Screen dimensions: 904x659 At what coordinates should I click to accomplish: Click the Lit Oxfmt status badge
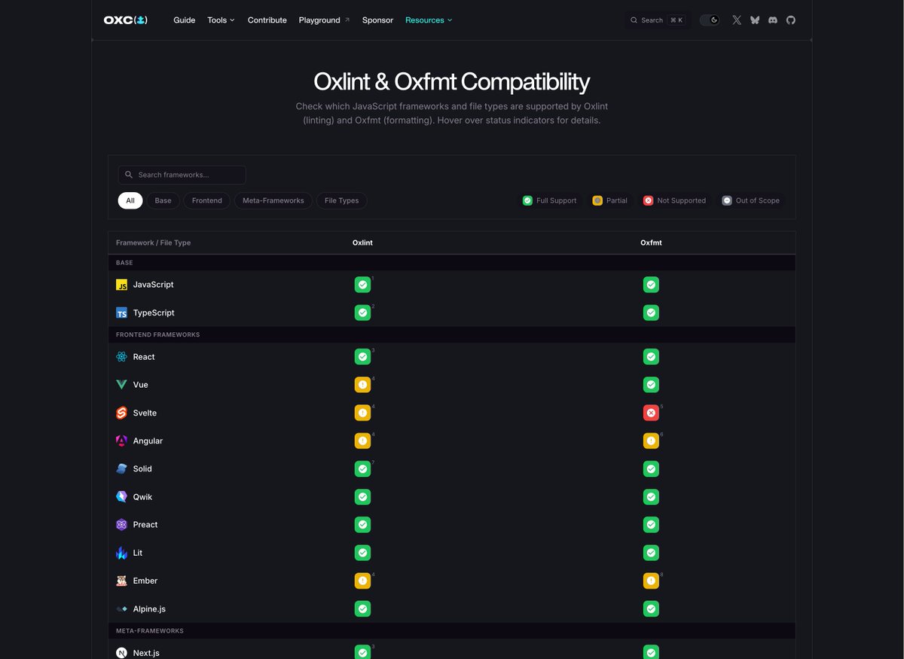click(x=651, y=553)
